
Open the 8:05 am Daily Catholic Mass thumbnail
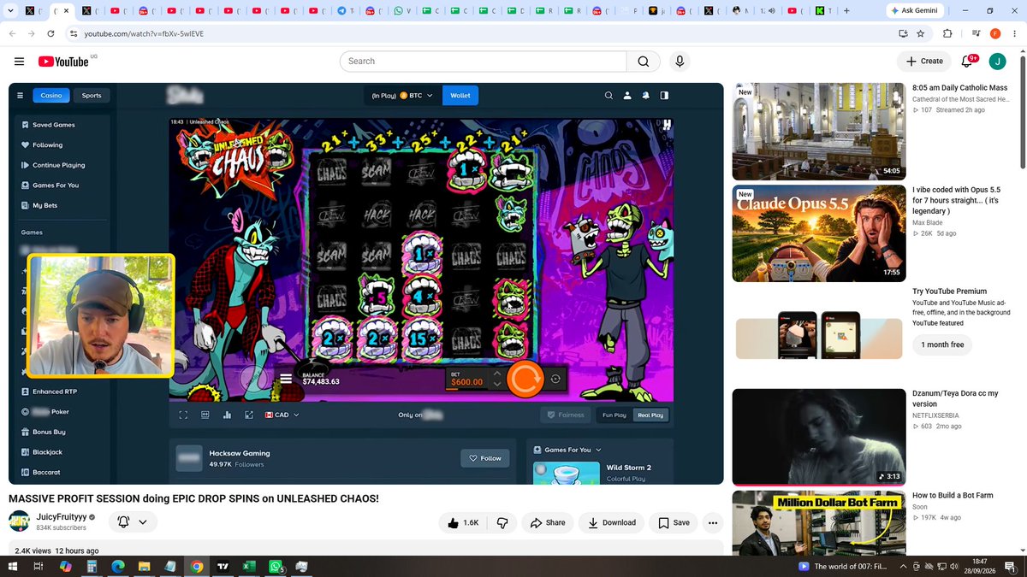pos(819,132)
